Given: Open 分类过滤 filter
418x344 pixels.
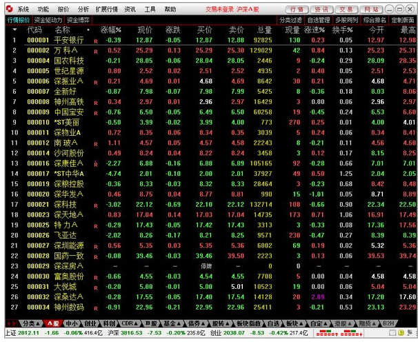Looking at the screenshot, I should [x=290, y=20].
